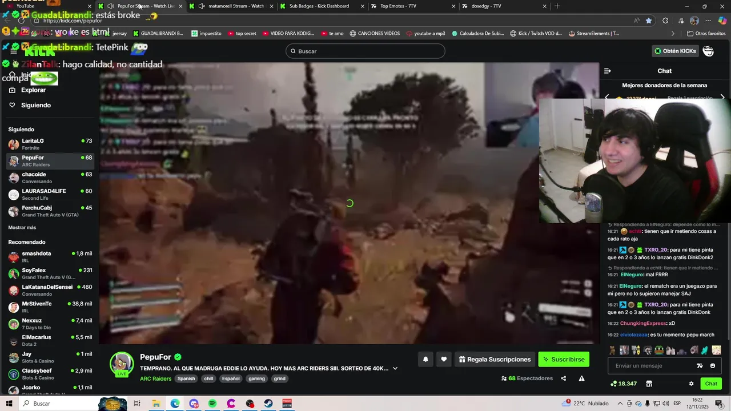
Task: Open LaritaLG channel in sidebar
Action: pyautogui.click(x=50, y=144)
